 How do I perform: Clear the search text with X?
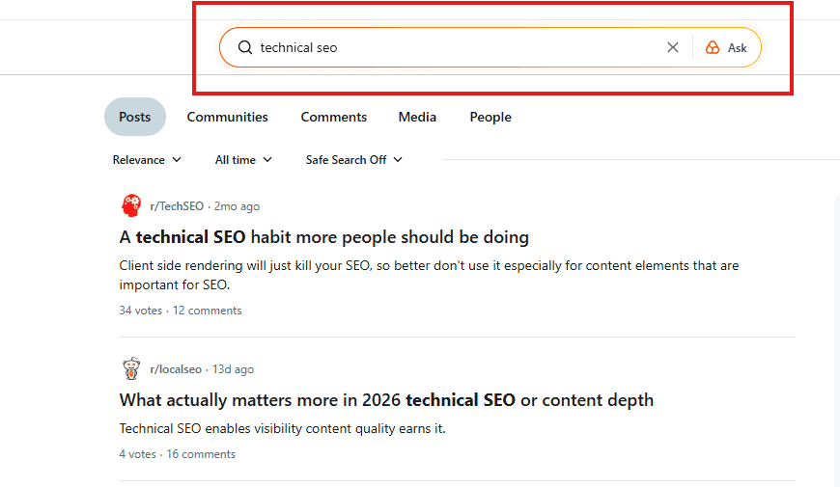point(673,47)
